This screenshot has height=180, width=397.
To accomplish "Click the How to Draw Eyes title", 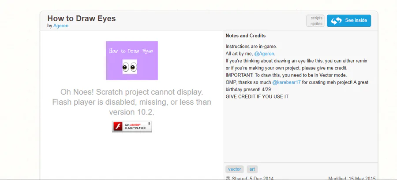I will [82, 18].
